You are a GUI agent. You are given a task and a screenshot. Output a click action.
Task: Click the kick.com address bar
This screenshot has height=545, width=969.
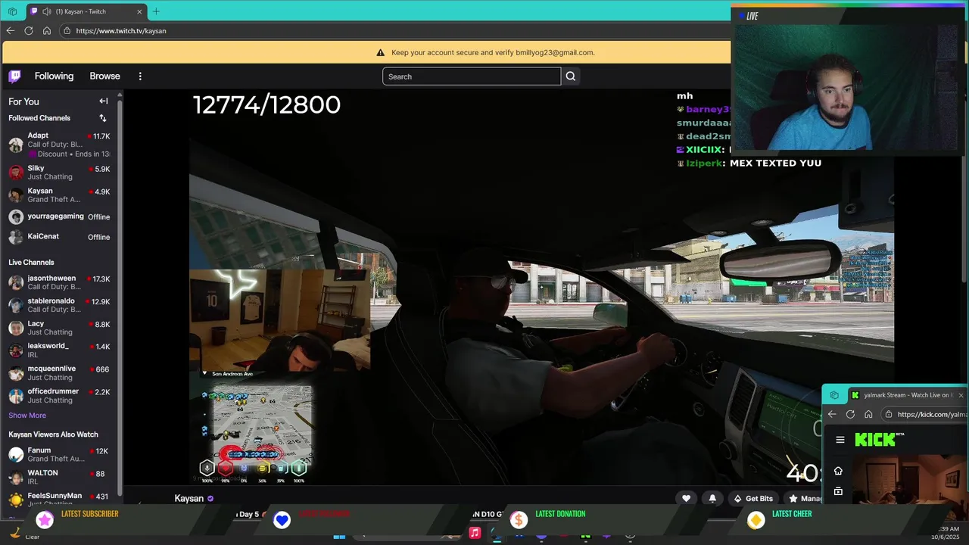[x=924, y=414]
